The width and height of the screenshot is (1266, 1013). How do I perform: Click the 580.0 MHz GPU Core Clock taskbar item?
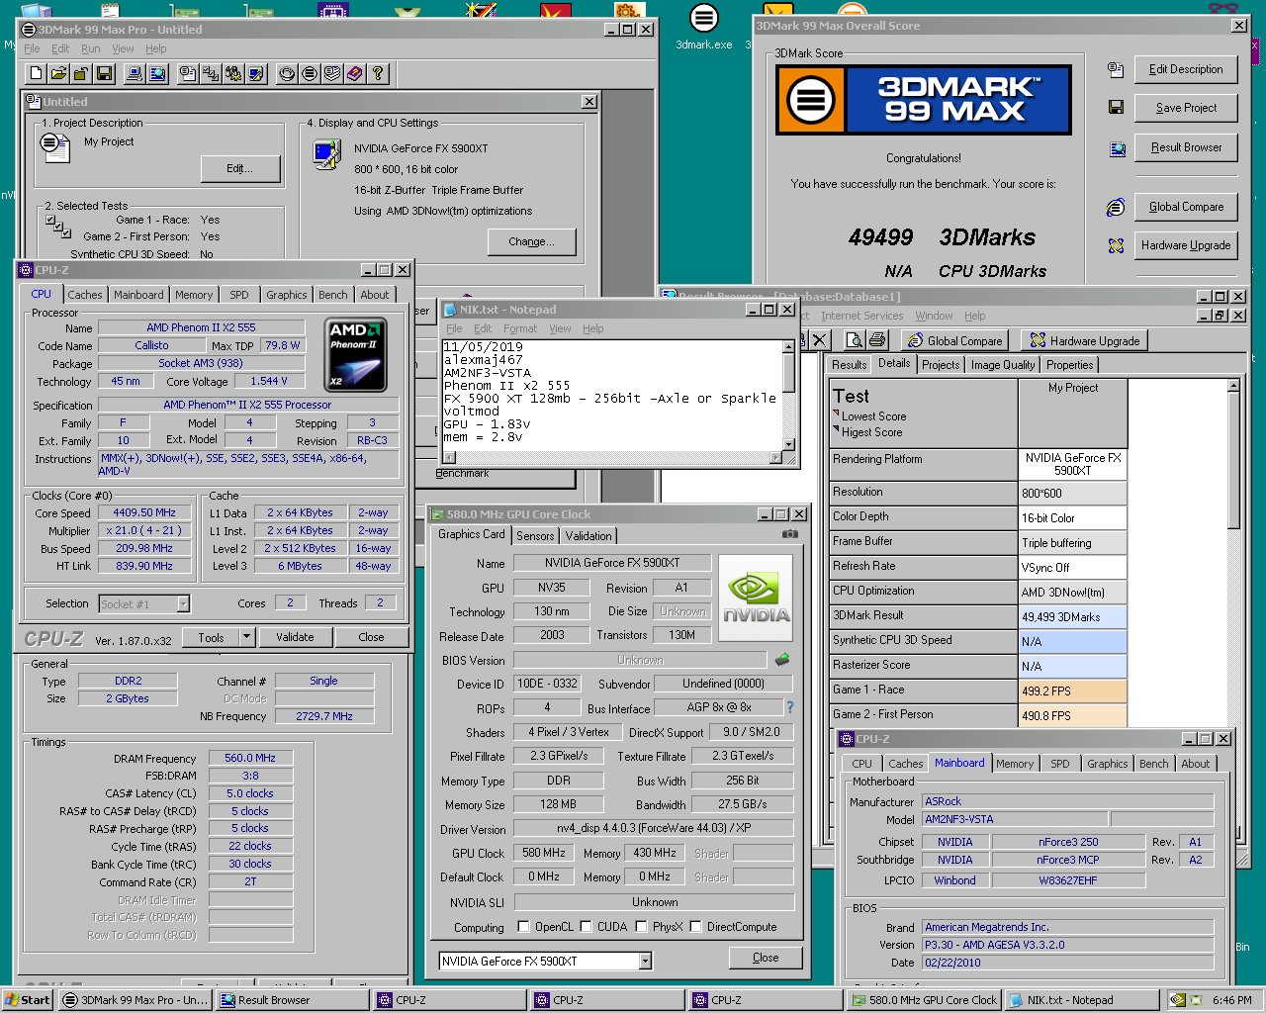click(x=924, y=1000)
